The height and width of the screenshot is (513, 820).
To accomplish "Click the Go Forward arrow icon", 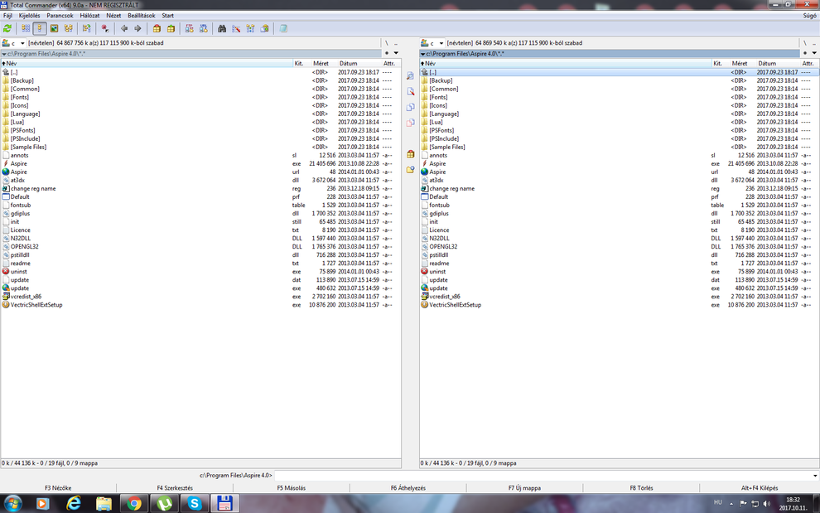I will click(x=137, y=28).
